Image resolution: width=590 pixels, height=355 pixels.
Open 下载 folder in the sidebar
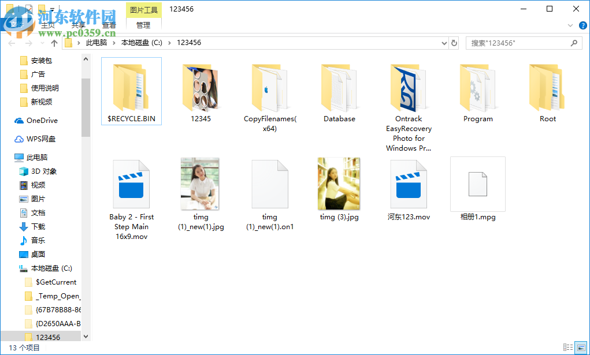[32, 226]
